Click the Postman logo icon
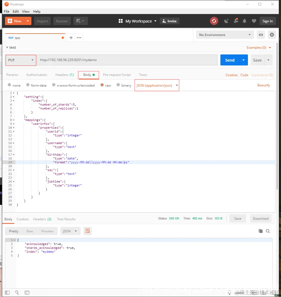 pyautogui.click(x=6, y=4)
